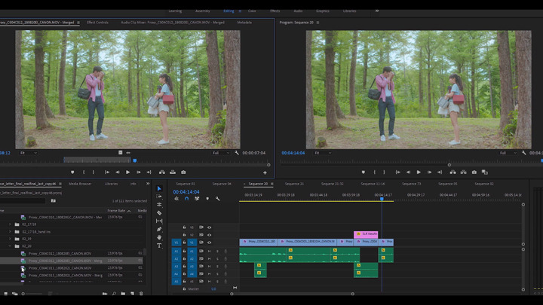Screen dimensions: 543x305
Task: Toggle V1 track output eye icon
Action: [209, 242]
